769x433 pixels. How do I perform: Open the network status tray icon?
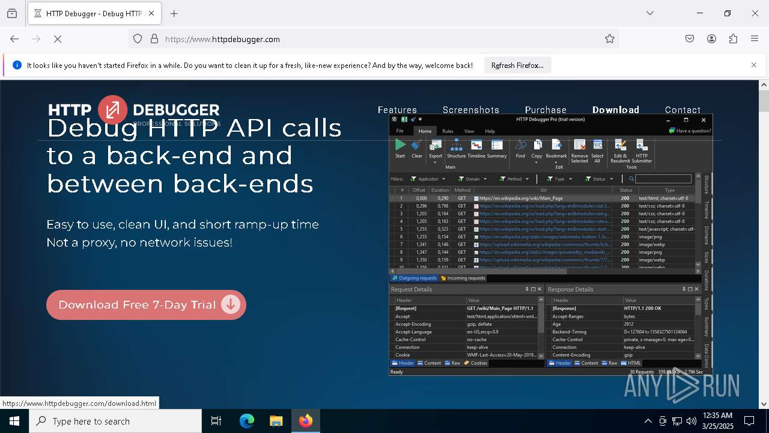click(677, 421)
